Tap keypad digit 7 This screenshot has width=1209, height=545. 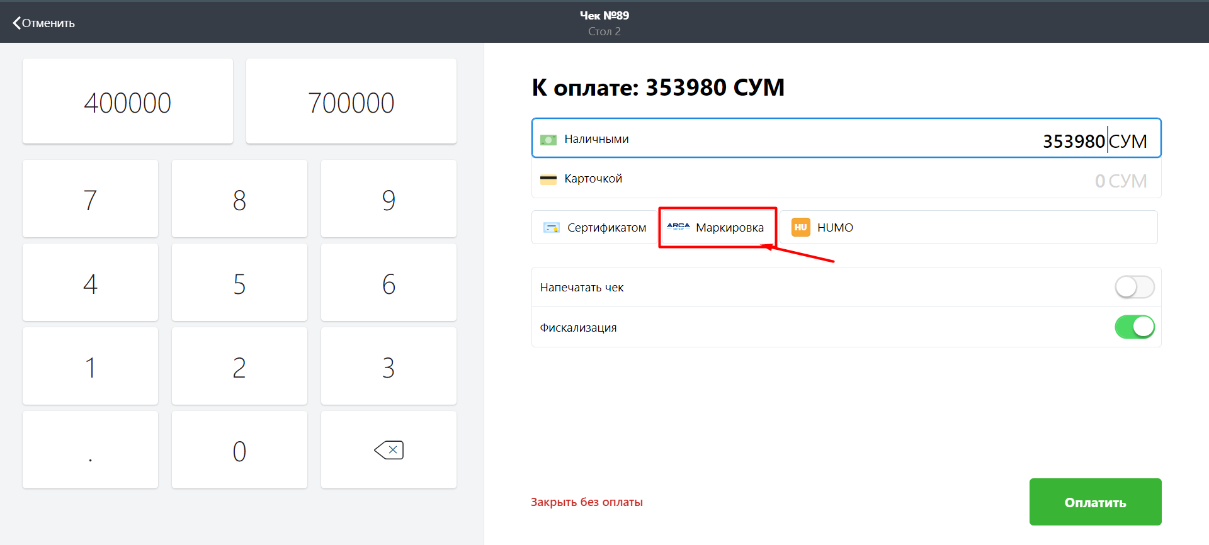(x=90, y=199)
